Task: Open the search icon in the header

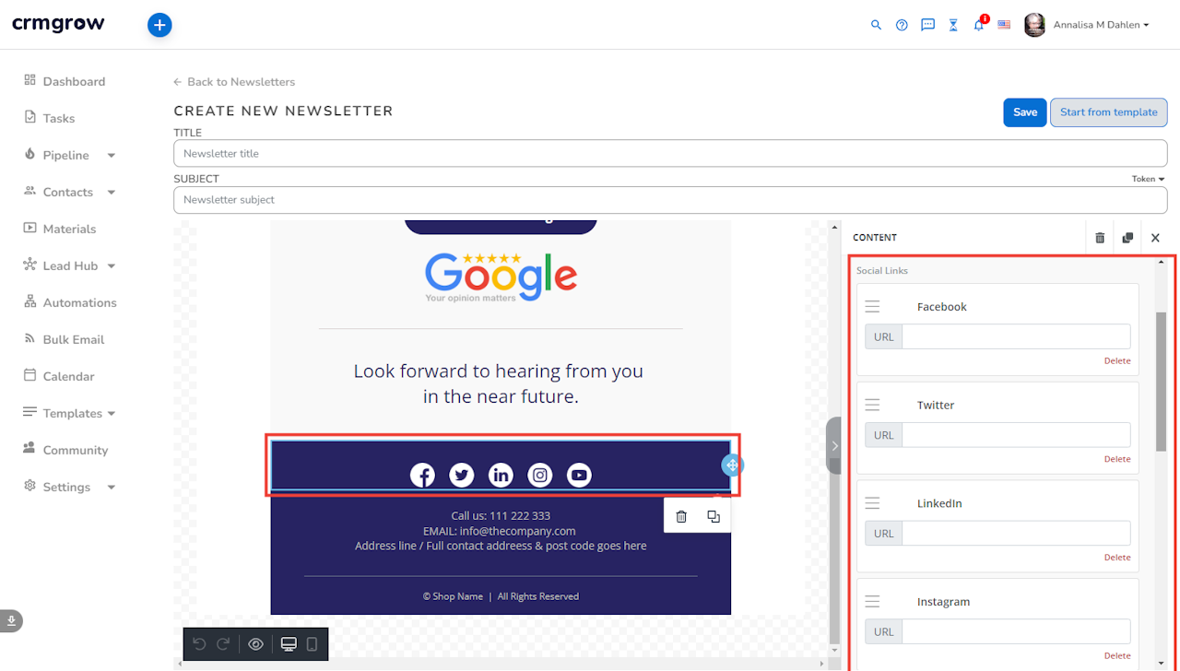Action: (x=876, y=25)
